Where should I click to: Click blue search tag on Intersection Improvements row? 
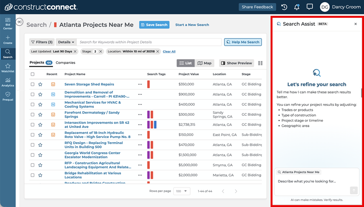[155, 124]
